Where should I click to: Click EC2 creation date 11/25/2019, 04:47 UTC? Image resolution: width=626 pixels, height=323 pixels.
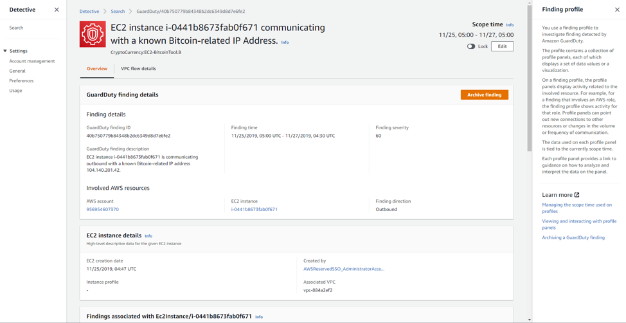[111, 269]
